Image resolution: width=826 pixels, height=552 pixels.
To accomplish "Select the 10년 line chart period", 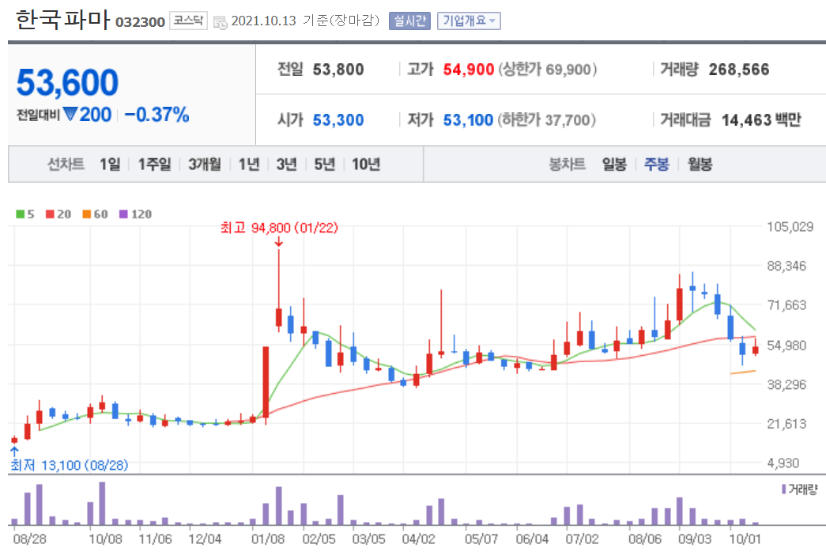I will pyautogui.click(x=366, y=164).
